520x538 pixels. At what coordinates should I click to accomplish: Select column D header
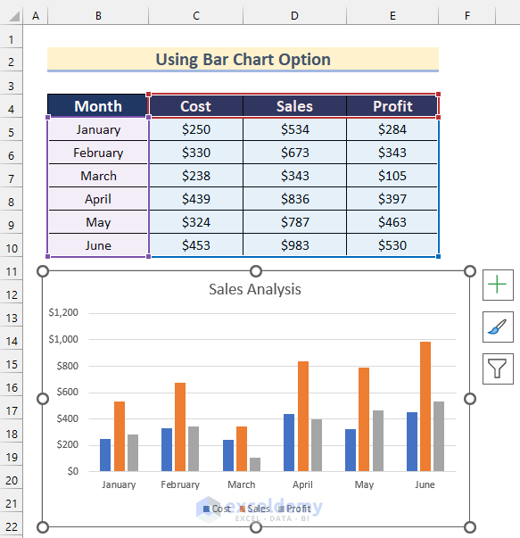pyautogui.click(x=294, y=15)
